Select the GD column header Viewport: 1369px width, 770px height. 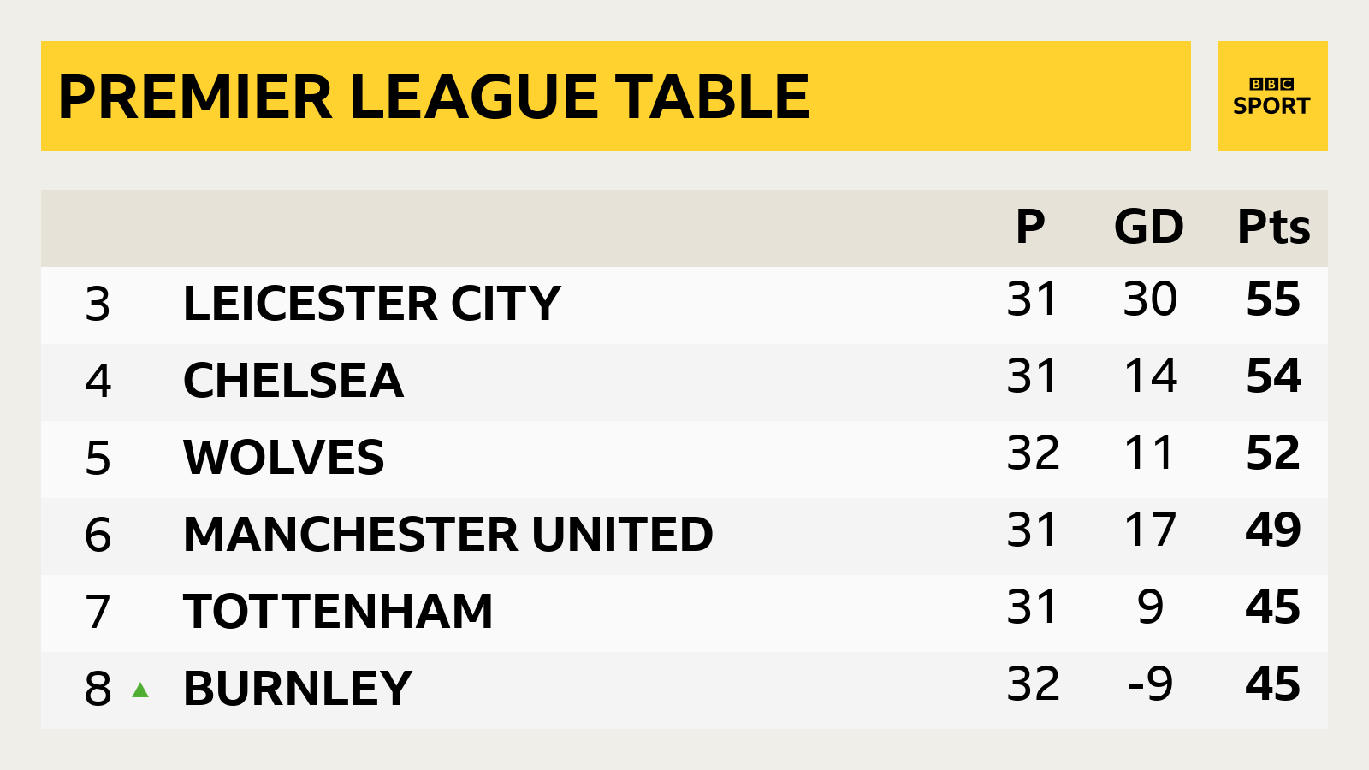point(1148,228)
